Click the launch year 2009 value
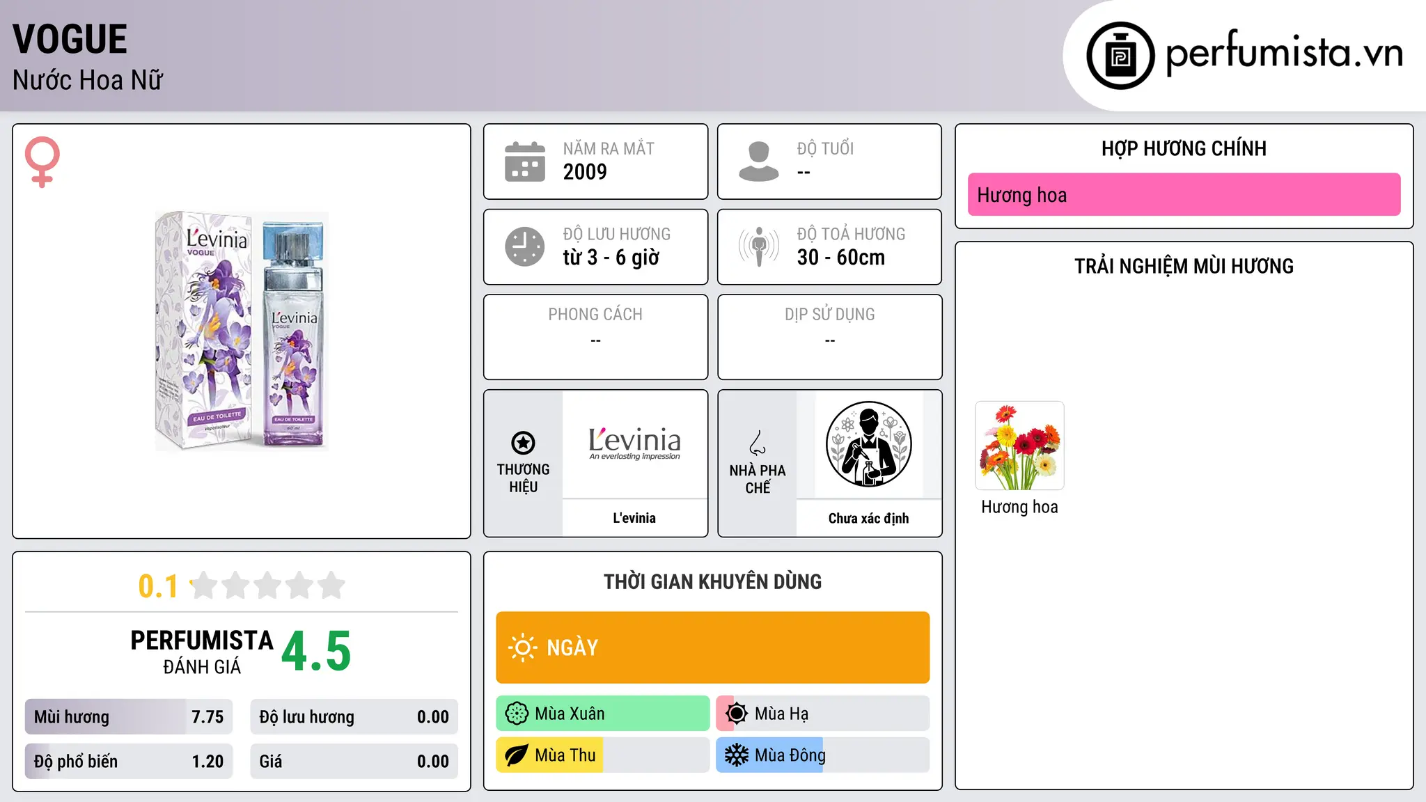 point(585,172)
